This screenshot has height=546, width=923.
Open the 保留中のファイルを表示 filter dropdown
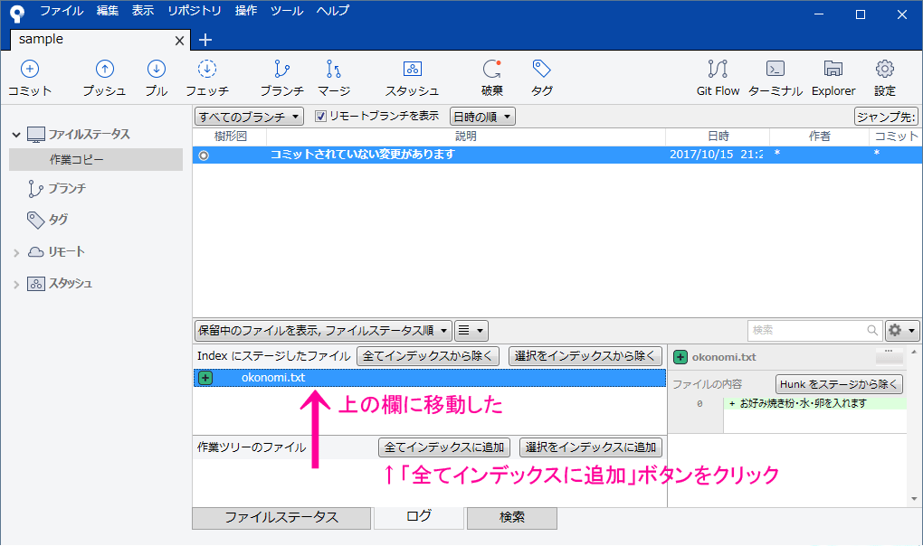(323, 330)
